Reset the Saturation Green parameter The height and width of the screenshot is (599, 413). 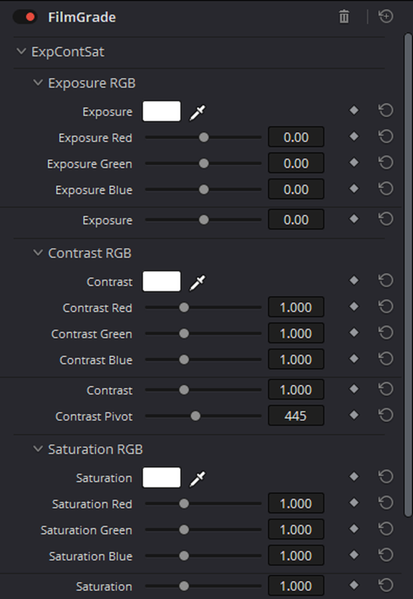coord(386,529)
